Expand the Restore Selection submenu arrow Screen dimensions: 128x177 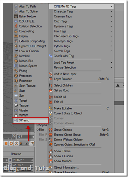point(111,67)
